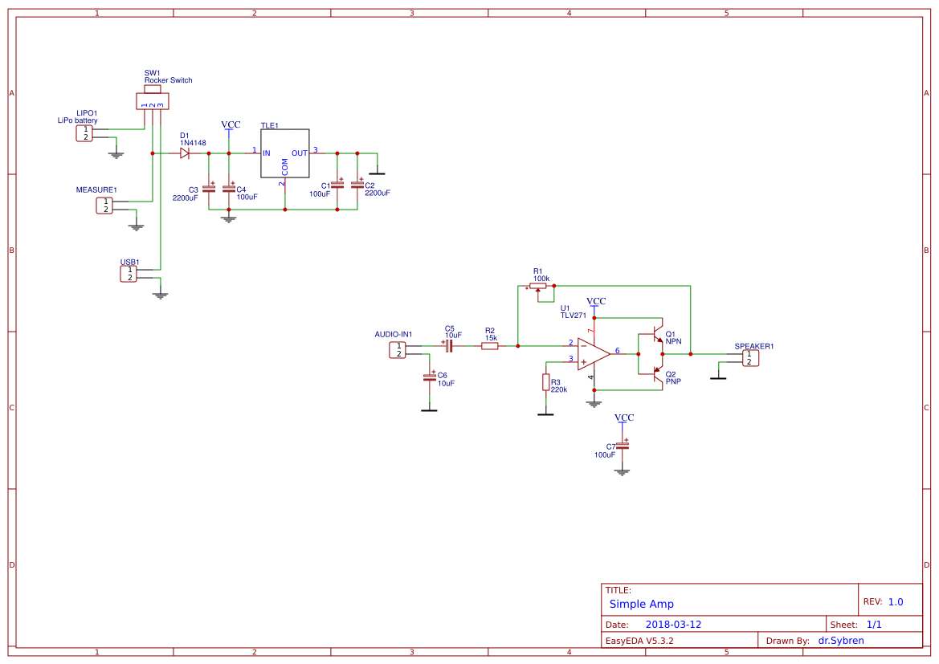This screenshot has height=664, width=939.
Task: Select the R3 resistor symbol
Action: click(x=545, y=382)
